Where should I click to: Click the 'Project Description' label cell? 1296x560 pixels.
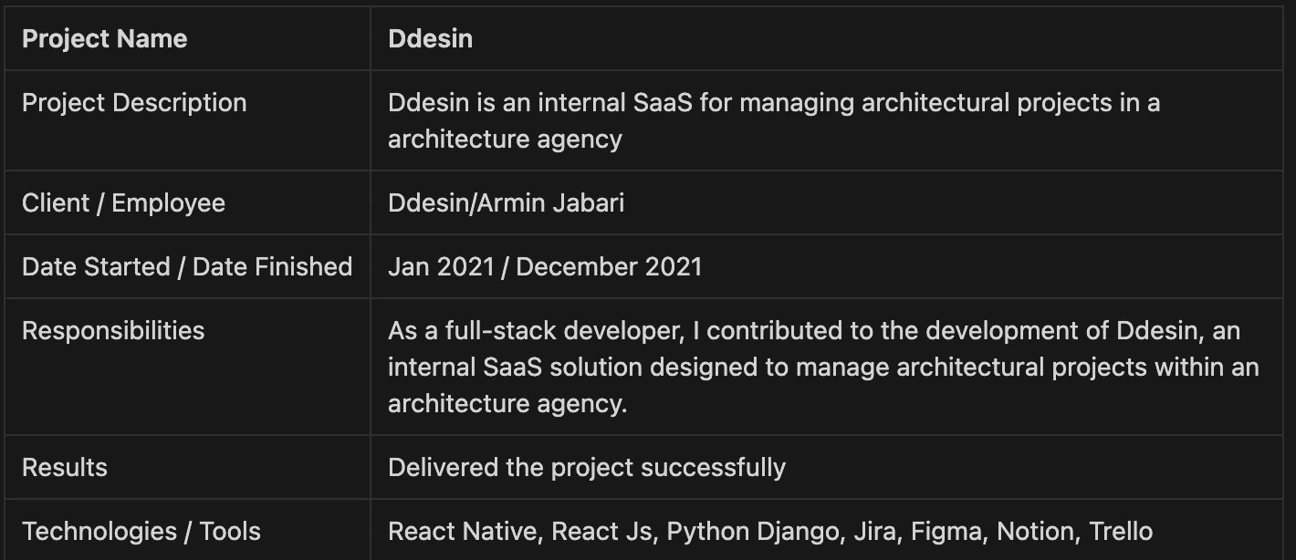point(134,102)
